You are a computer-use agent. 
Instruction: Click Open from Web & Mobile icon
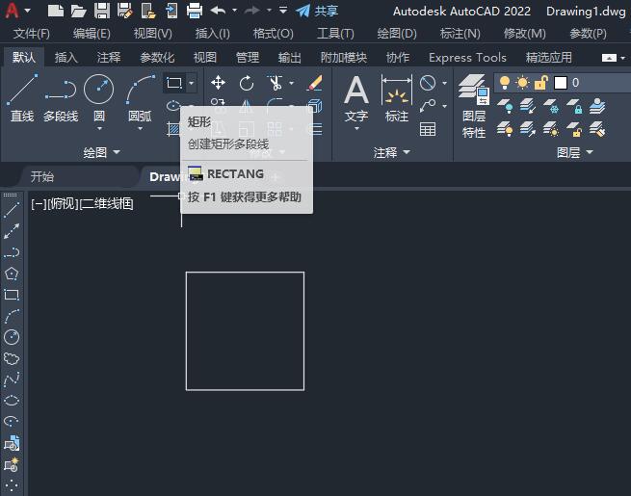tap(148, 11)
